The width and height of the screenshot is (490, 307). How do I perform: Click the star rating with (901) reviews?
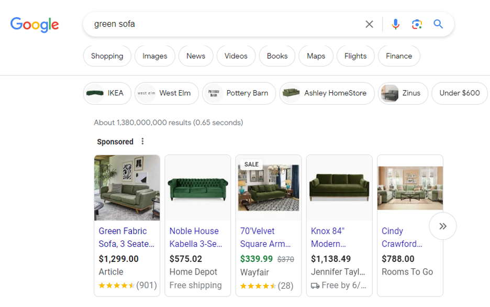[x=128, y=286]
